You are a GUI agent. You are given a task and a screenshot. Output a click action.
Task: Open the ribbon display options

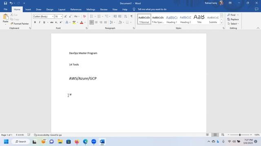click(230, 3)
